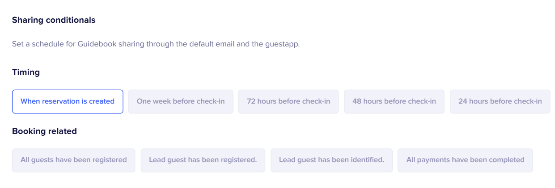
Task: Toggle 'All guests have been registered' condition
Action: pos(73,160)
